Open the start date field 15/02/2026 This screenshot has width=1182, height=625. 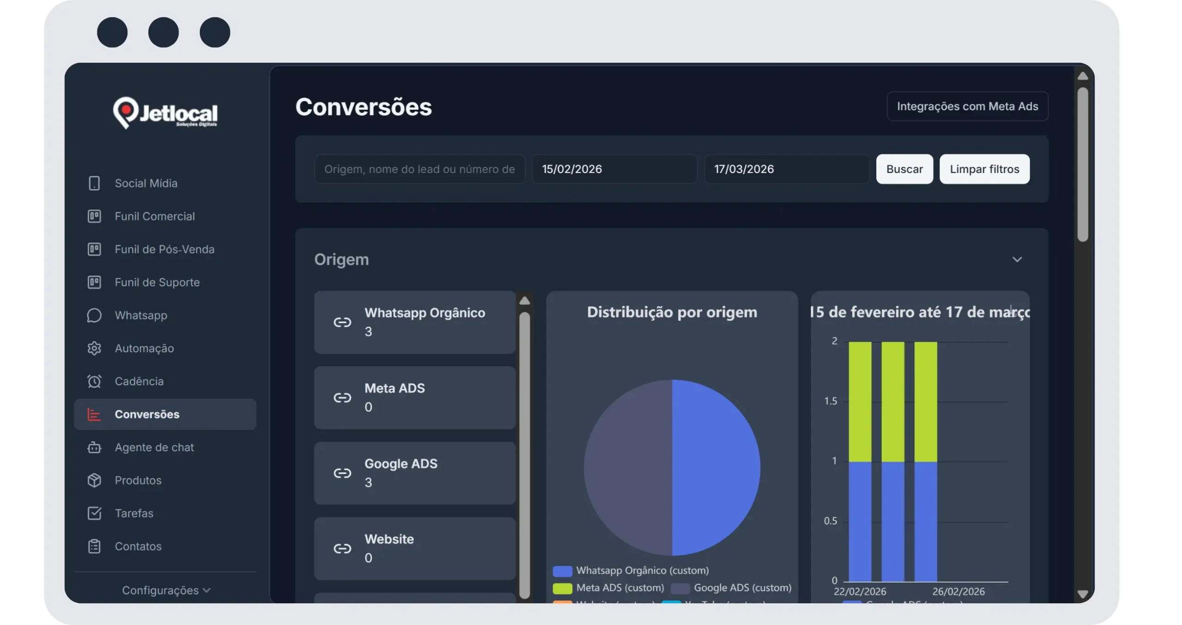(615, 169)
